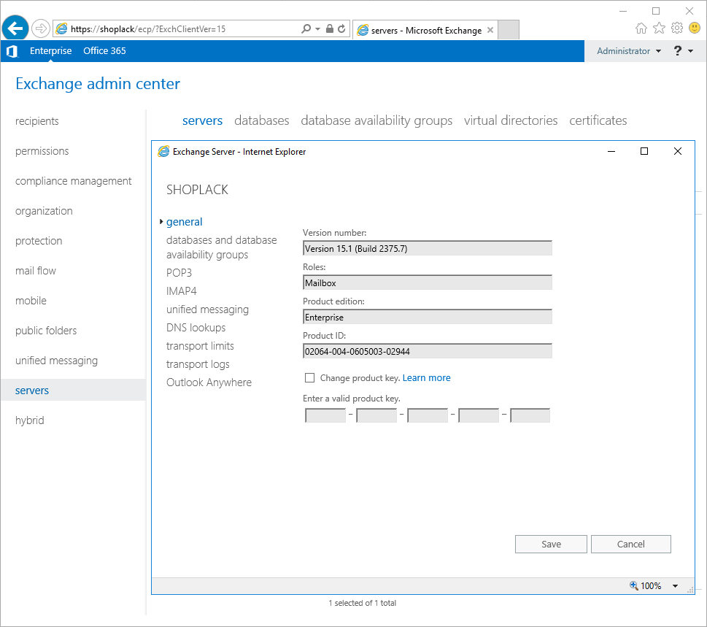Open mail flow section
Image resolution: width=707 pixels, height=627 pixels.
pyautogui.click(x=36, y=271)
